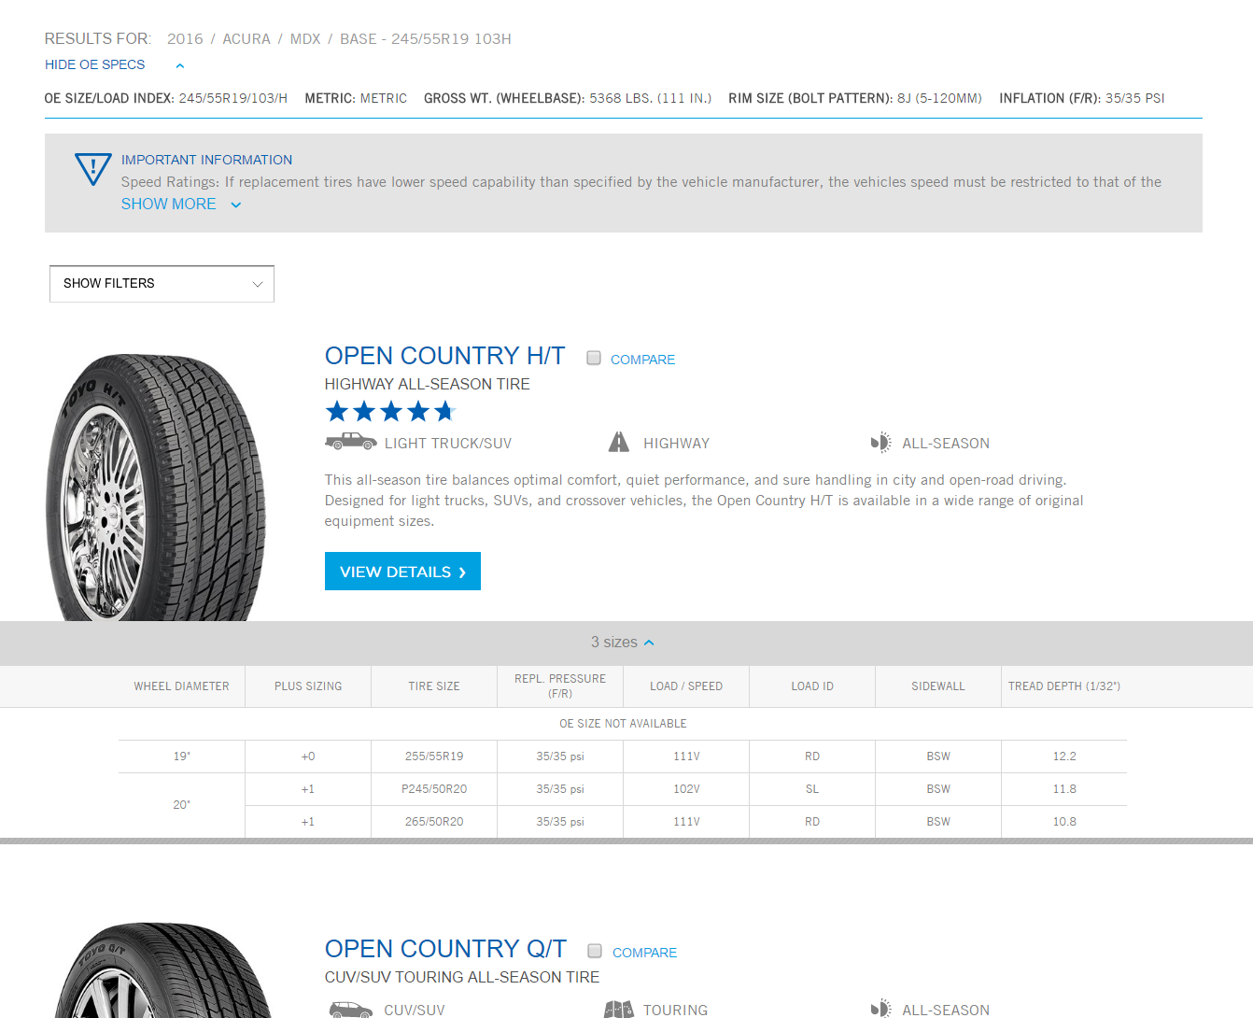Click the Inflation (F/R) 35/35 PSI spec
This screenshot has height=1018, width=1253.
(x=1082, y=98)
